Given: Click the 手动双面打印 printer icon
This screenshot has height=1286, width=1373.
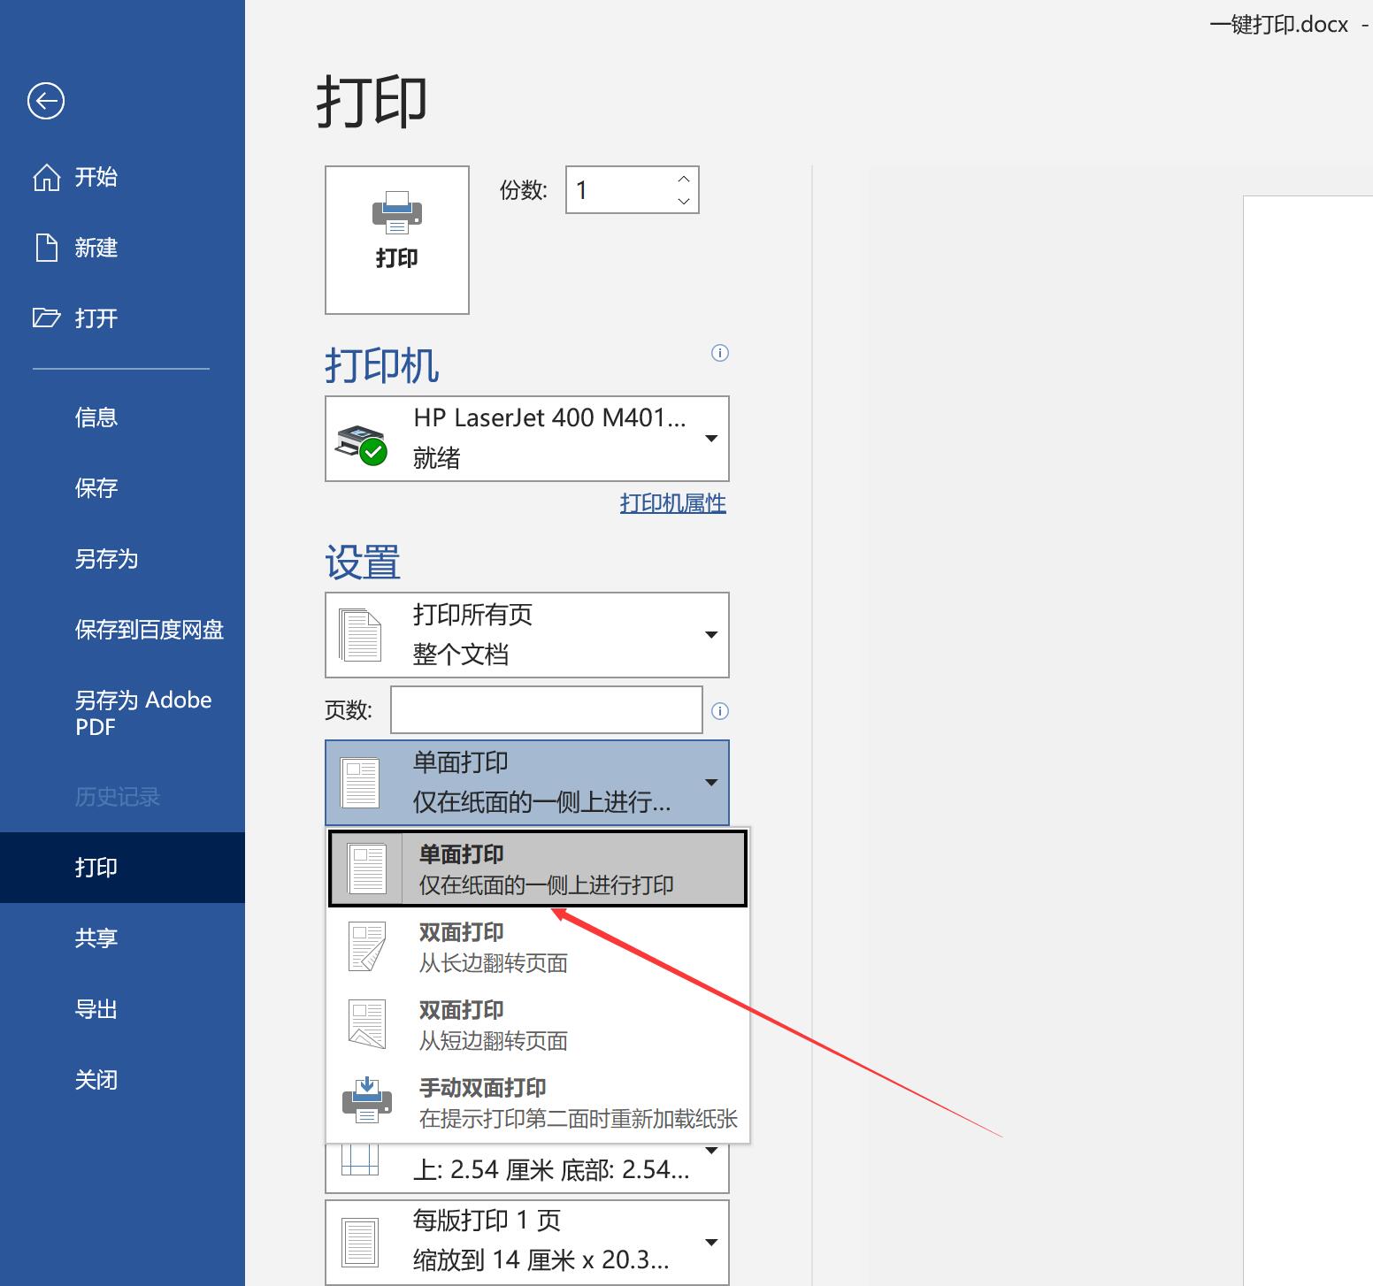Looking at the screenshot, I should [x=366, y=1101].
